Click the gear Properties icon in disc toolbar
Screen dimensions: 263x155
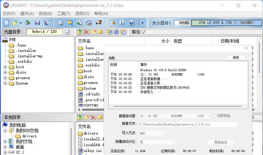click(x=116, y=32)
